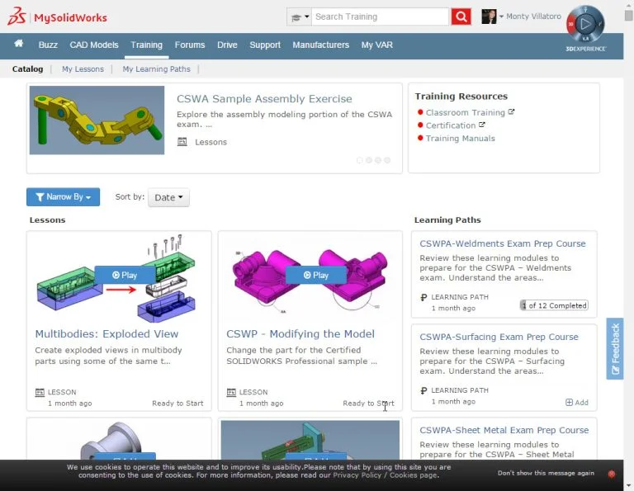Expand the Narrow By dropdown
This screenshot has height=491, width=634.
coord(63,197)
